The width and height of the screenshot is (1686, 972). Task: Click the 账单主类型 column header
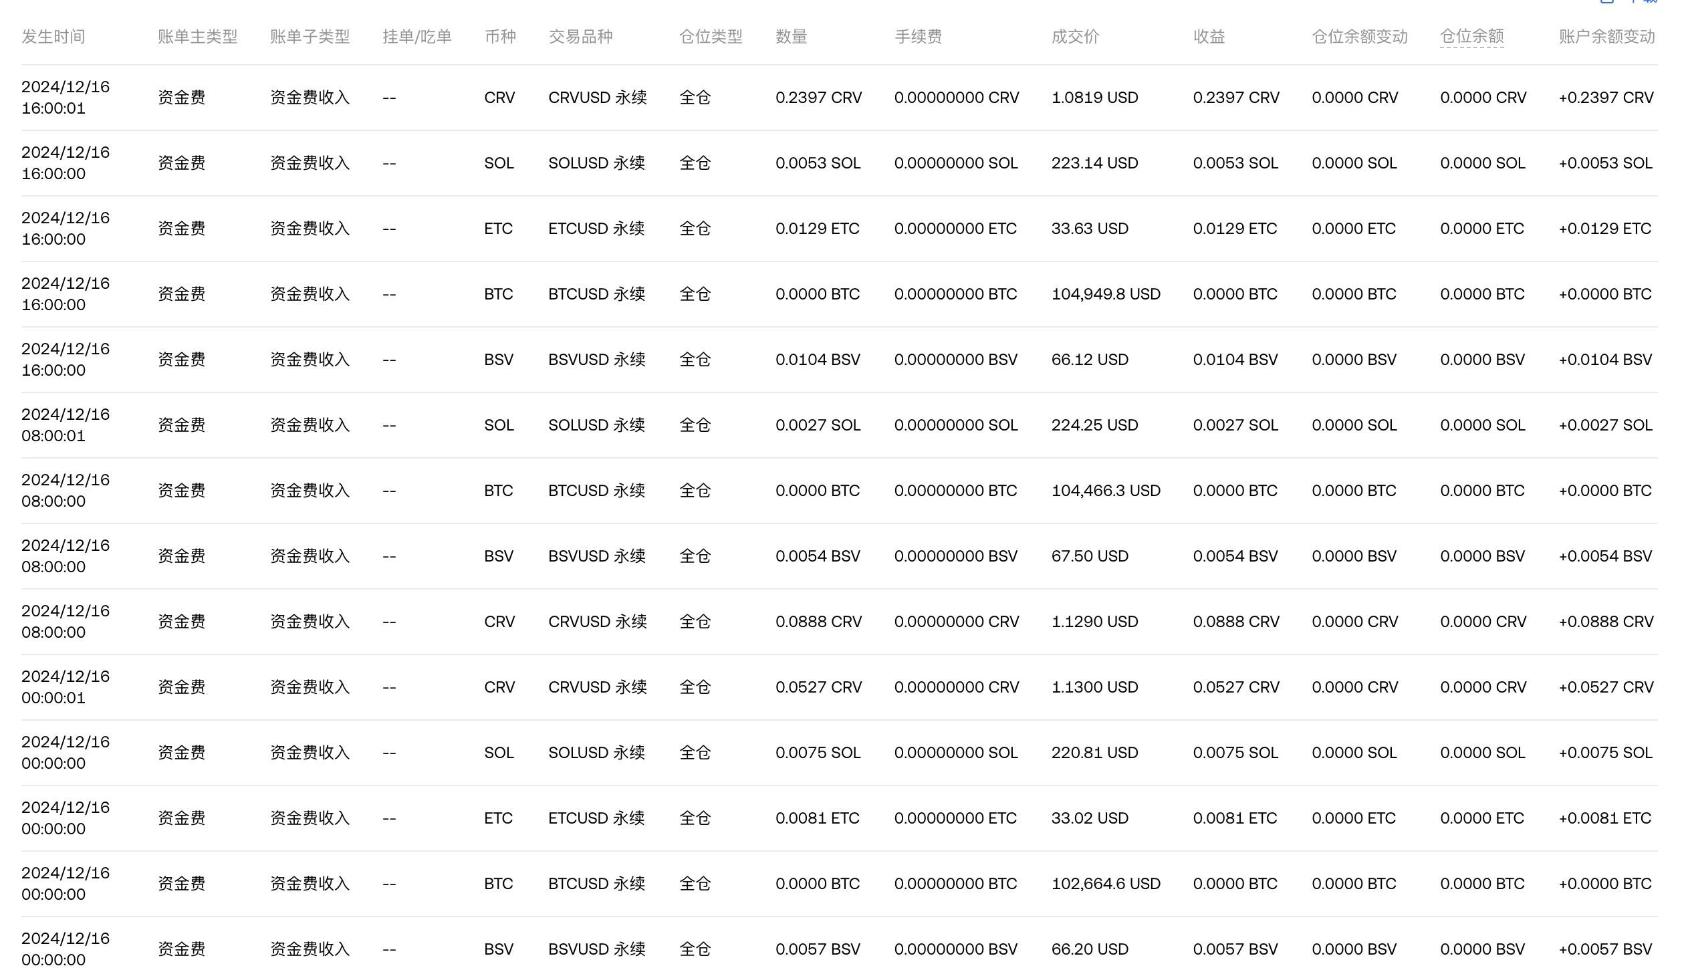pos(197,37)
